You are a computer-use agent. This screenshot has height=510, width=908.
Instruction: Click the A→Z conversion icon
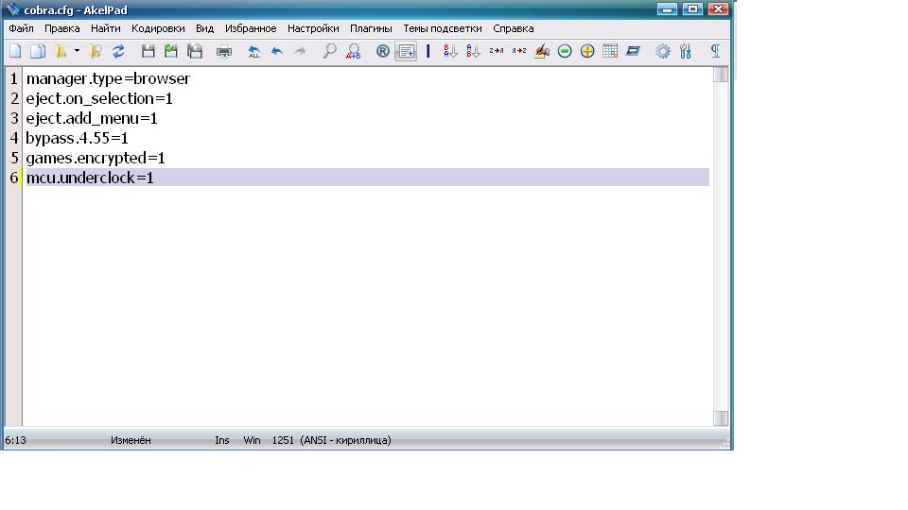(519, 51)
